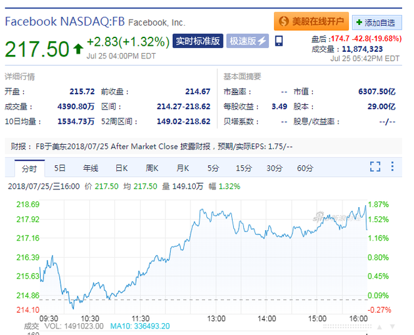Click the opening price 215.72

[82, 91]
